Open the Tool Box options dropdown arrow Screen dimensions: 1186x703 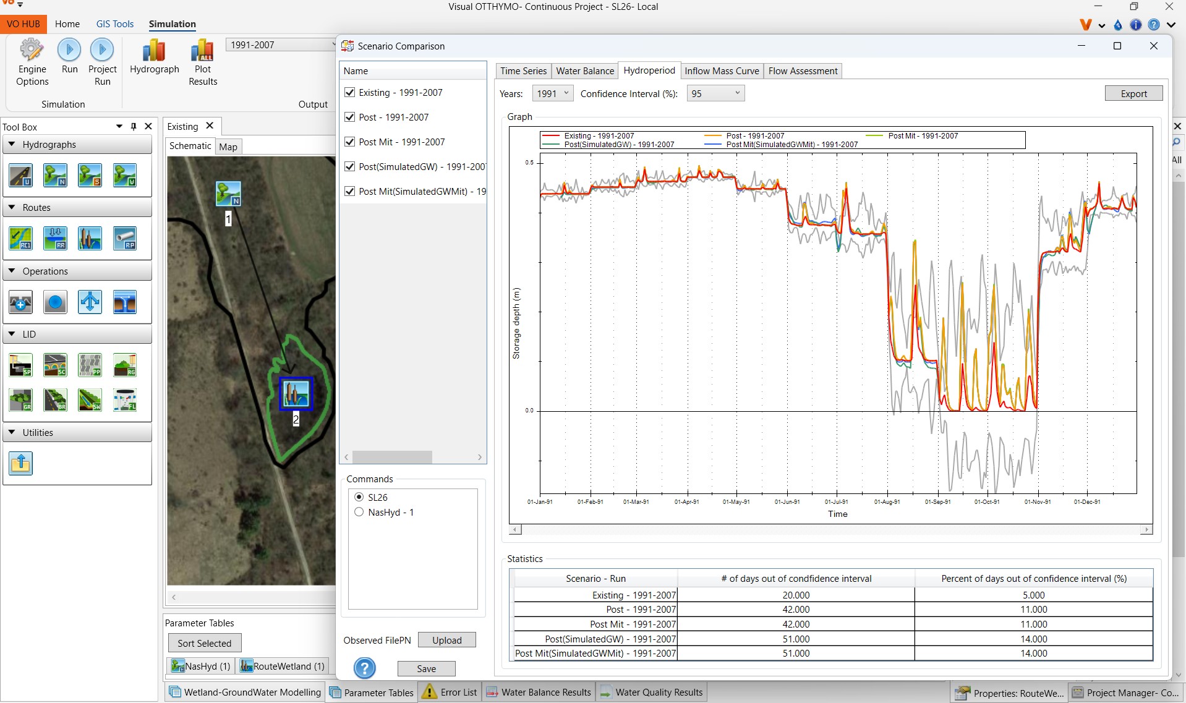pos(119,126)
